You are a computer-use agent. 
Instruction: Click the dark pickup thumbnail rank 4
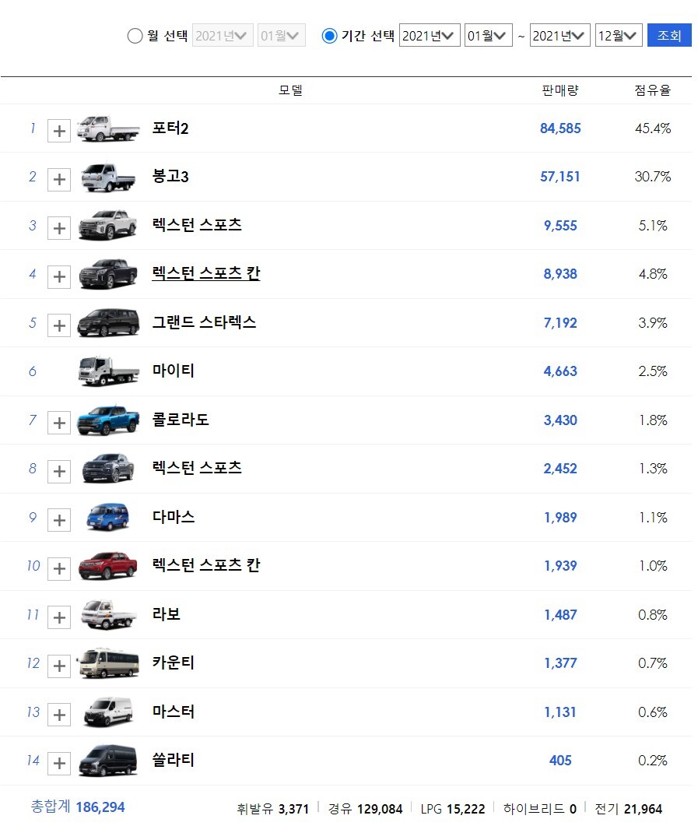click(108, 273)
